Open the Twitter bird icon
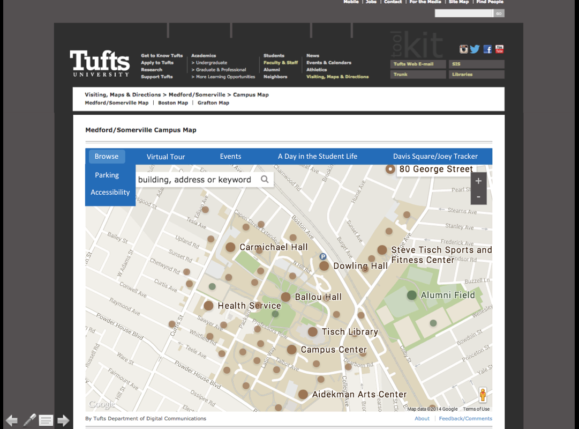579x429 pixels. (475, 49)
